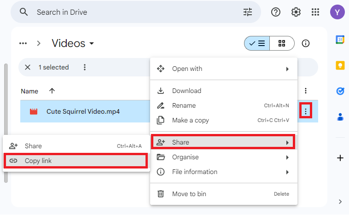Switch to list layout view
This screenshot has height=215, width=349.
pyautogui.click(x=257, y=43)
